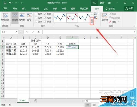137x107 pixels.
Task: Enable the 高点 high point checkbox
Action: point(36,14)
